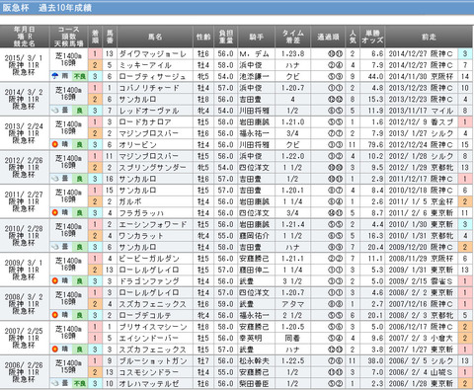Select horse name スプリングサンダー
This screenshot has height=390, width=474.
coord(152,168)
